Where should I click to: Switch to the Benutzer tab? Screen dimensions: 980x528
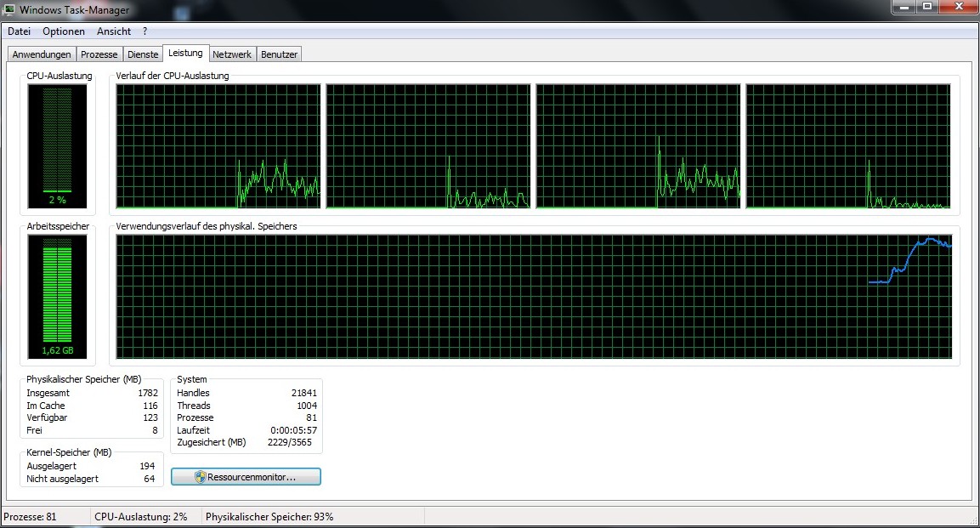(280, 54)
